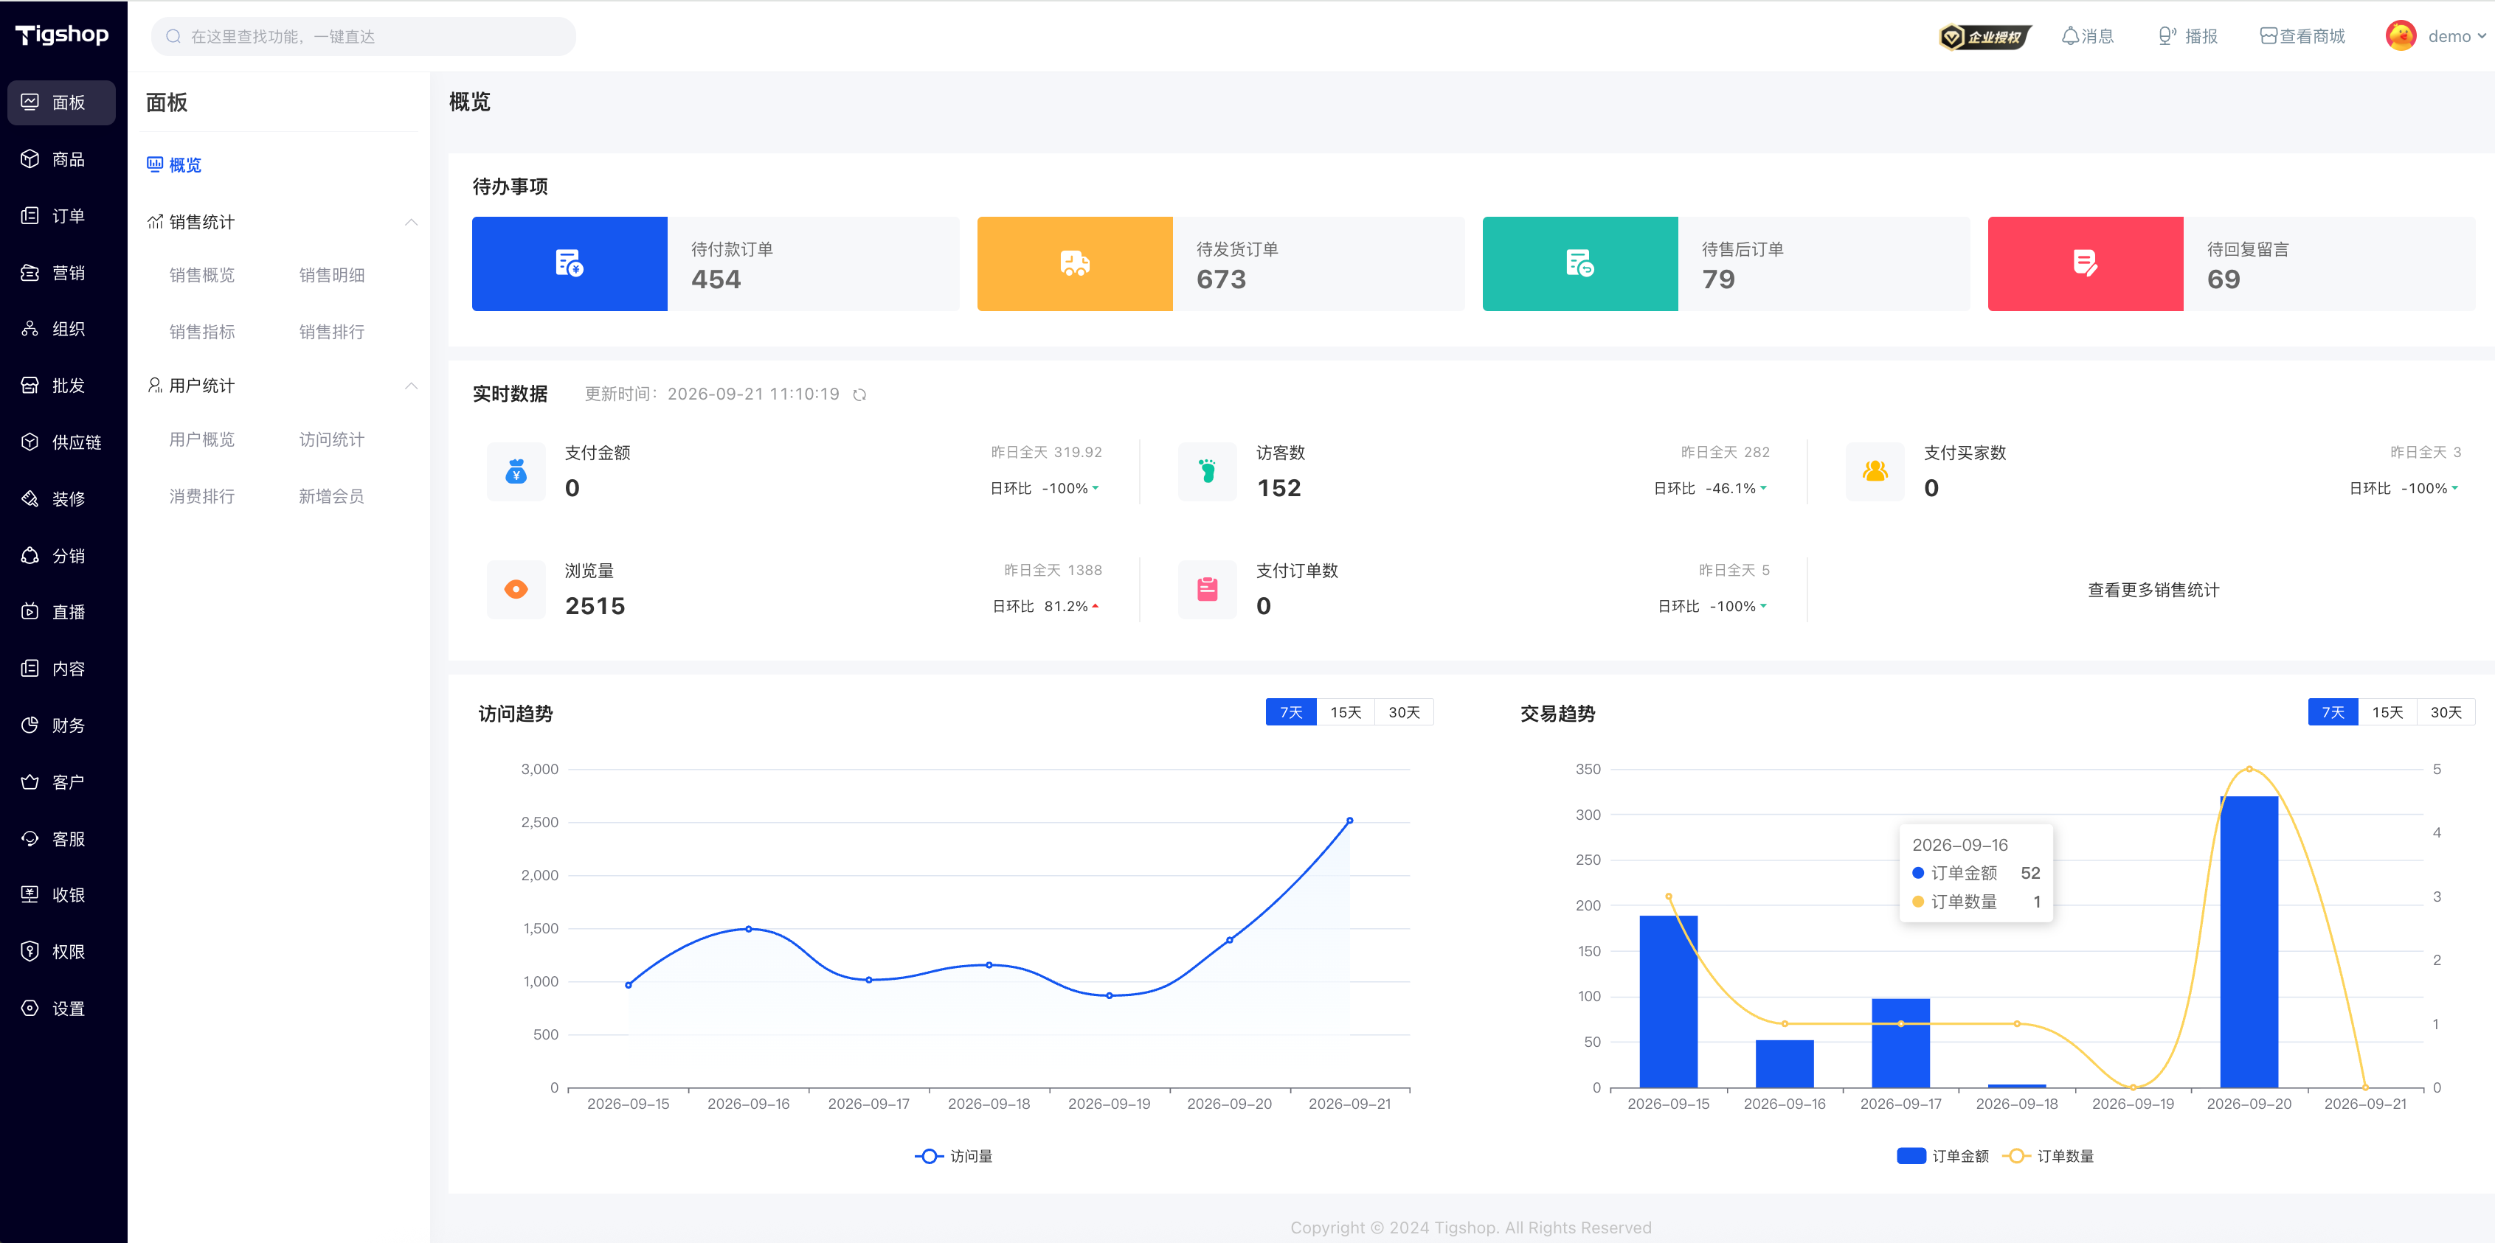Open the 供应链 supply chain sidebar icon
2495x1243 pixels.
pyautogui.click(x=30, y=442)
